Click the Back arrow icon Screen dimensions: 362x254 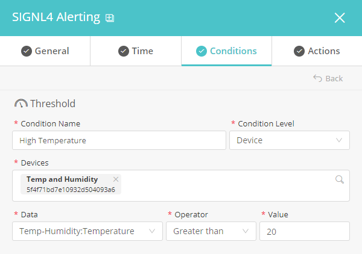317,78
